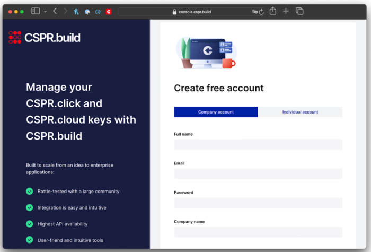Focus the Email input field
Image resolution: width=371 pixels, height=252 pixels.
tap(258, 173)
